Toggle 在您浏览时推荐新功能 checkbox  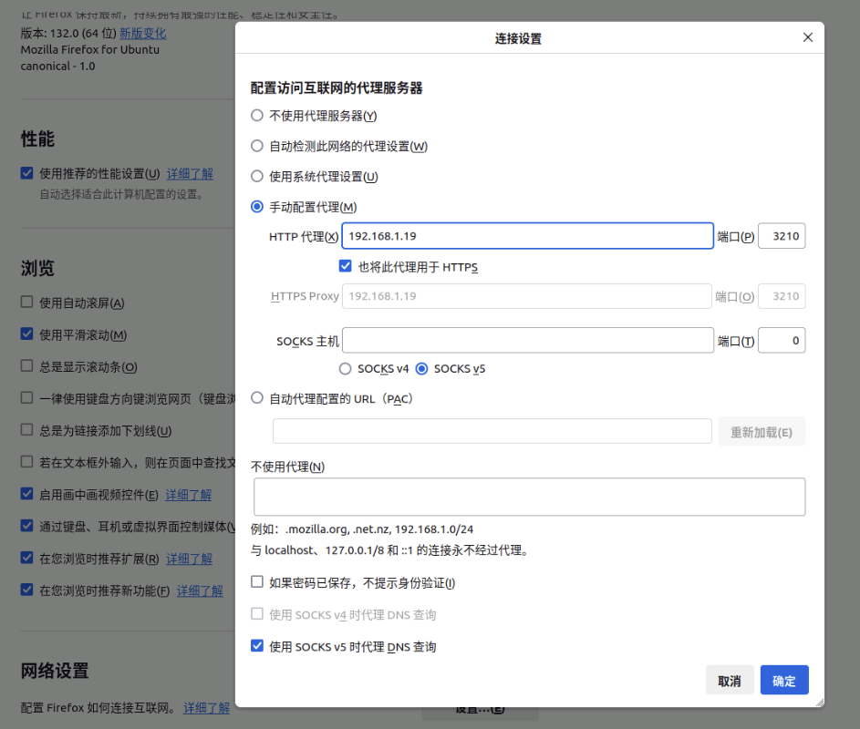(x=26, y=590)
